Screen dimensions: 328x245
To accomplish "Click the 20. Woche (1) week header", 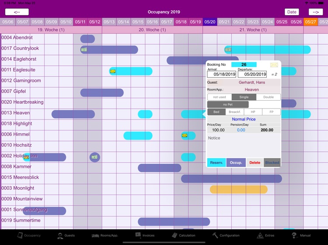I will click(x=152, y=30).
